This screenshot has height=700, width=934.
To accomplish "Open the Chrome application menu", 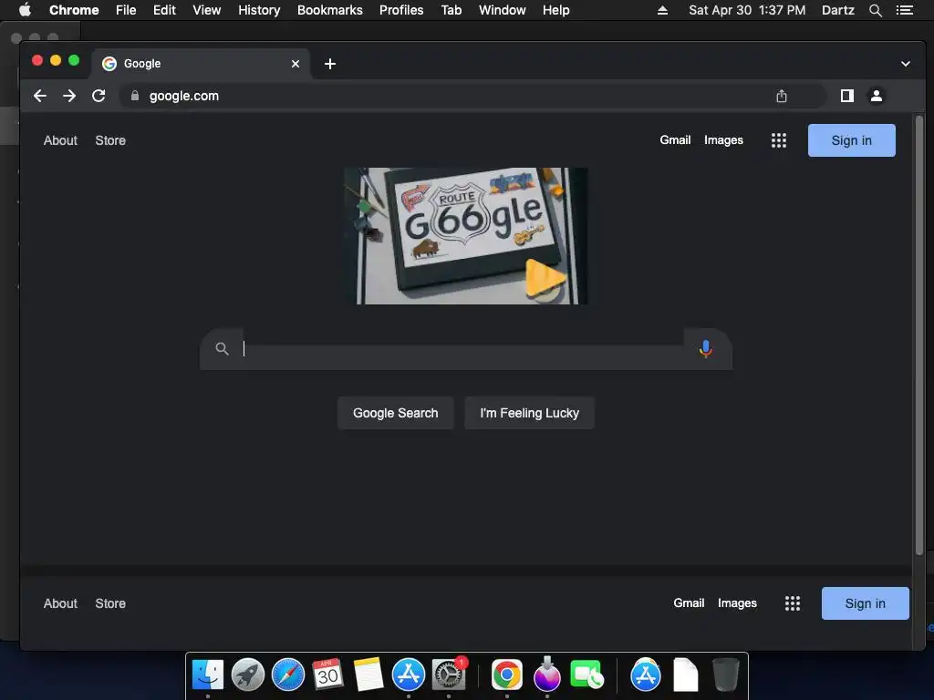I will point(74,10).
